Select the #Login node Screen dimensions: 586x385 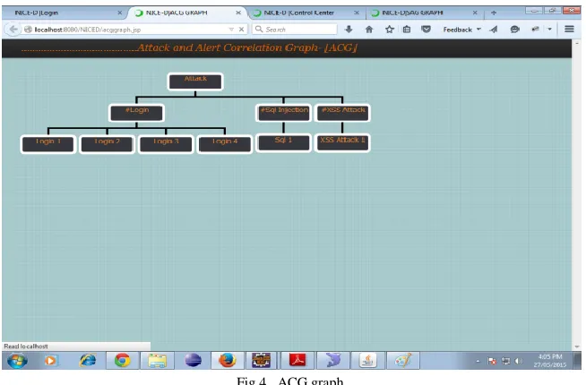[137, 113]
